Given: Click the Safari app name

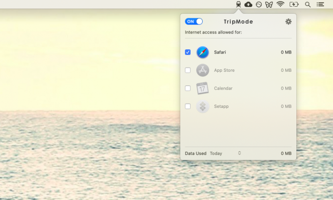Looking at the screenshot, I should pos(220,52).
